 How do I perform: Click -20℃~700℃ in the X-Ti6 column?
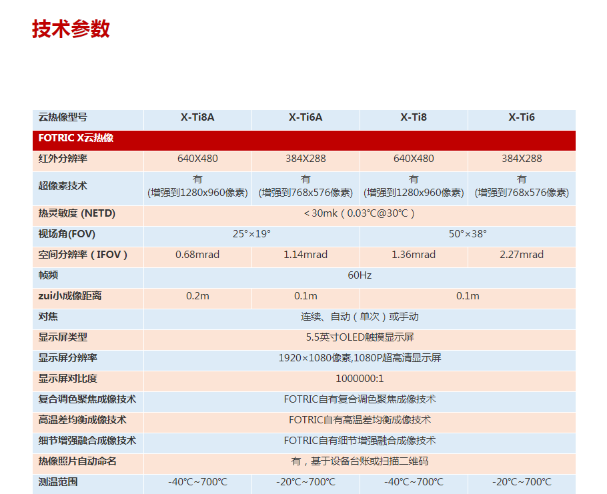pos(522,482)
